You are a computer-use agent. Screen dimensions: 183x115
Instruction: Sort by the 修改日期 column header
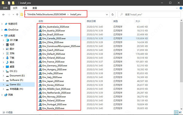91,21
